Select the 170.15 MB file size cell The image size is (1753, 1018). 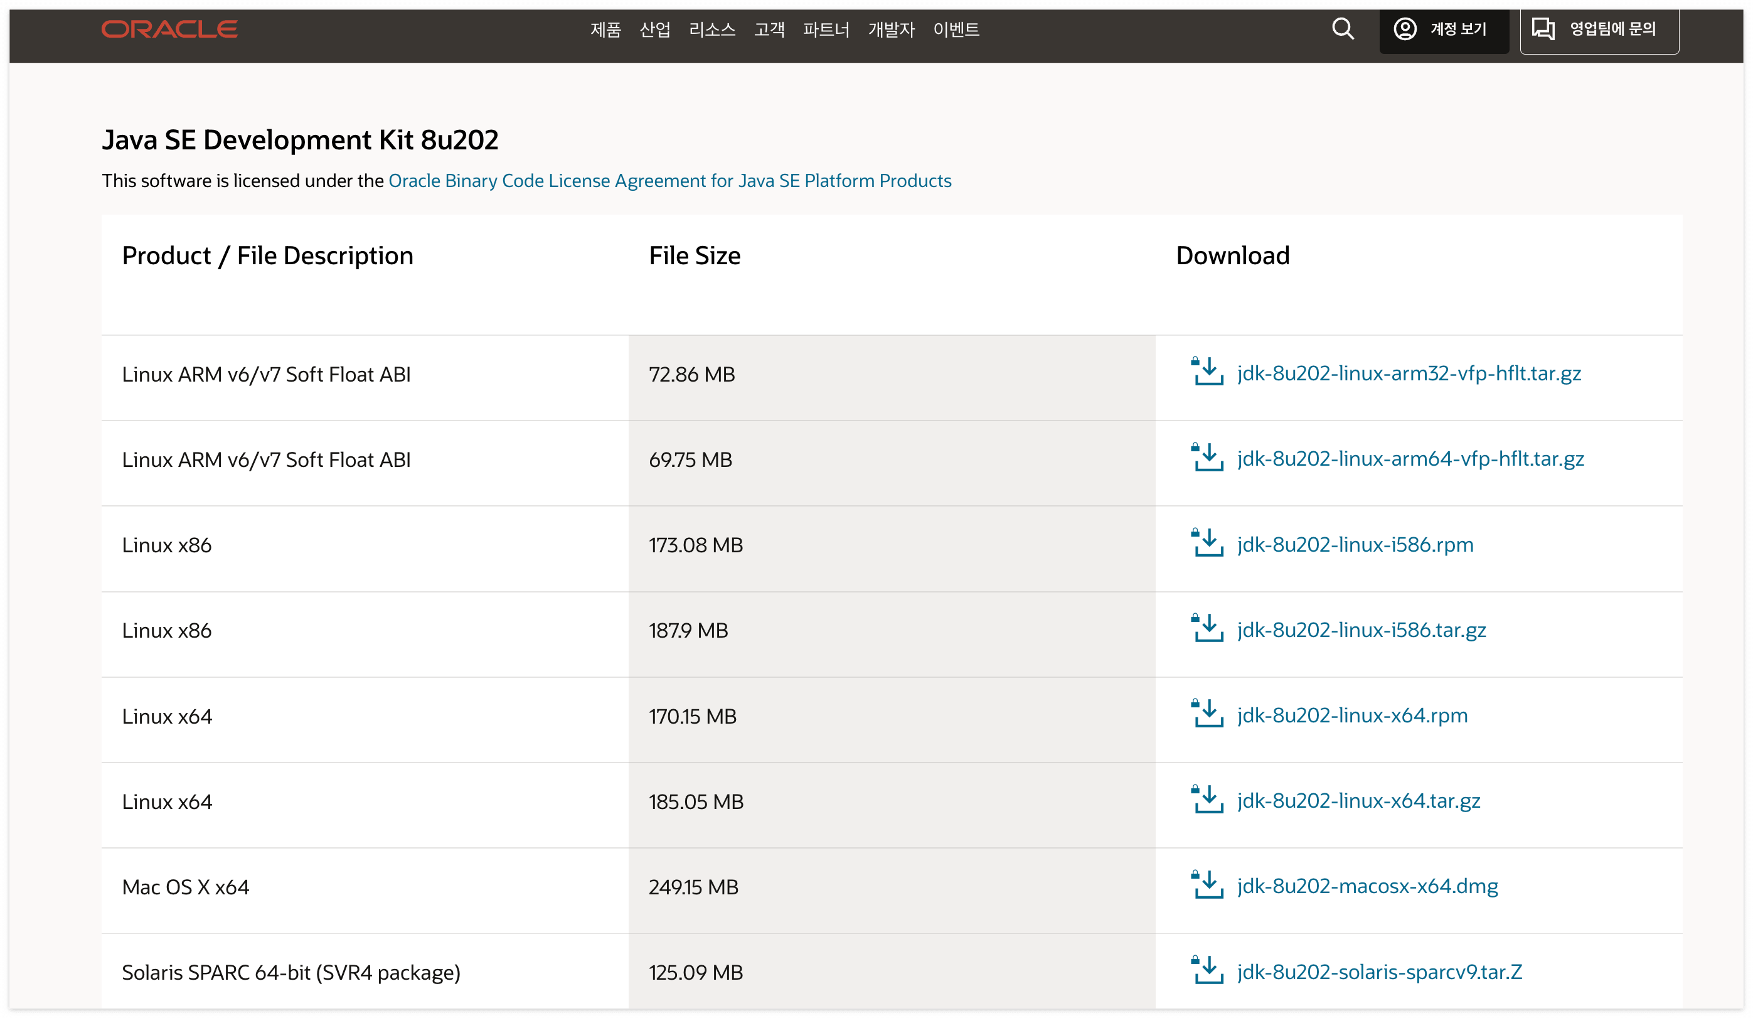pyautogui.click(x=892, y=720)
